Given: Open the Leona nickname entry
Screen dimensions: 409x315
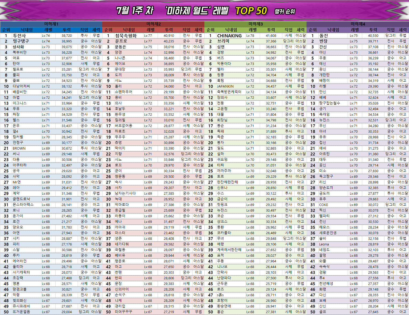Looking at the screenshot, I should click(324, 244).
